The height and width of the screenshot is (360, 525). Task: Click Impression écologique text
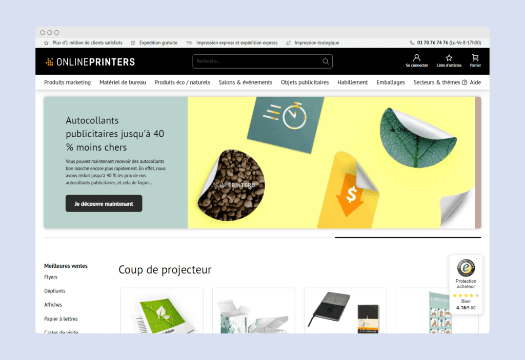(317, 43)
